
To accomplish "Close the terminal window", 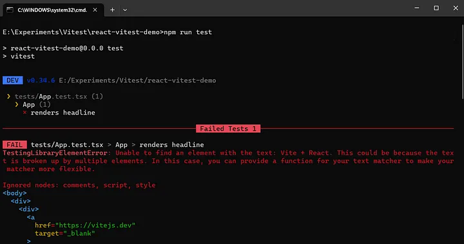I will tap(456, 8).
